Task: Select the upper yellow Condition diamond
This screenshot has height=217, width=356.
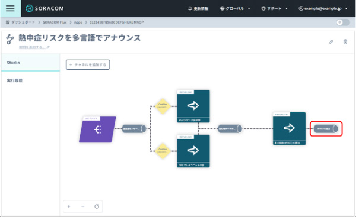Action: click(x=163, y=106)
